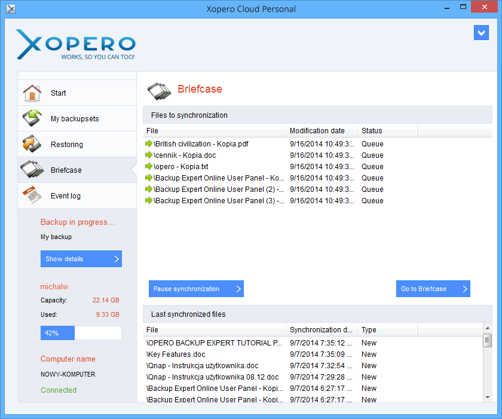Sort queue by Status column header
Viewport: 502px width, 419px height.
pyautogui.click(x=388, y=130)
